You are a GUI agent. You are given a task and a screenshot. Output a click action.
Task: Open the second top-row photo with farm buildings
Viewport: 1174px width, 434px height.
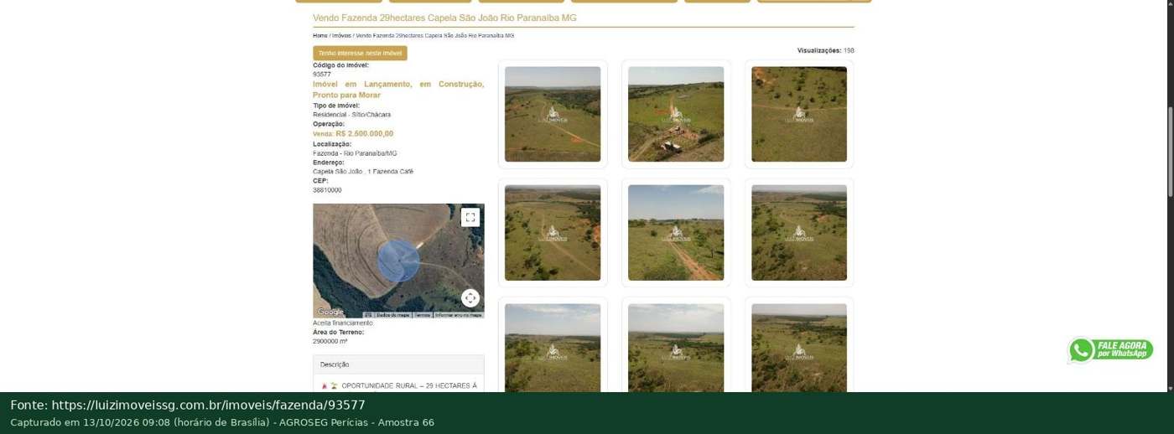tap(676, 114)
